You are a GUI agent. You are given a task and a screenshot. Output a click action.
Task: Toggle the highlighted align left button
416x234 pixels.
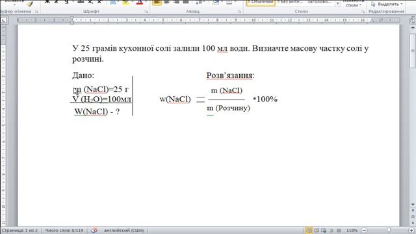(x=157, y=3)
